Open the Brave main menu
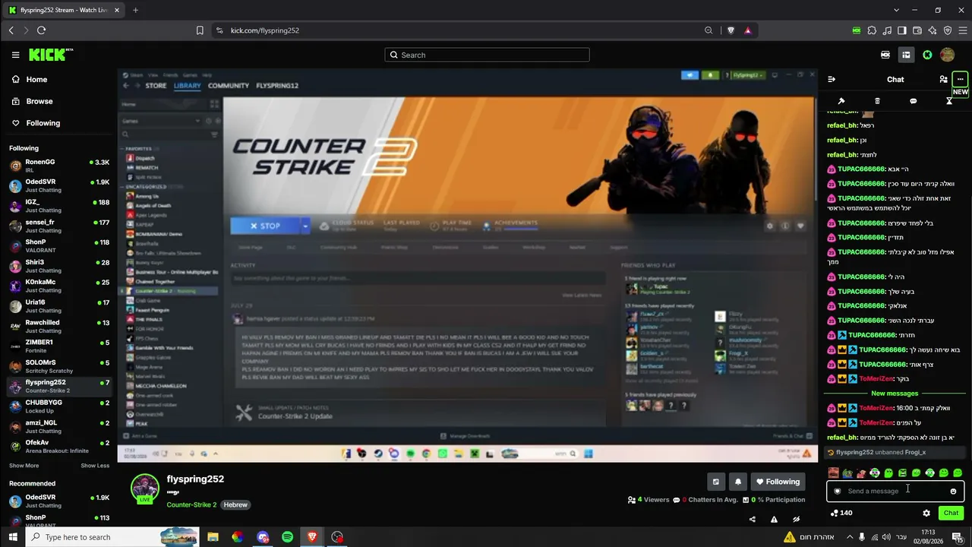This screenshot has height=547, width=972. [961, 30]
